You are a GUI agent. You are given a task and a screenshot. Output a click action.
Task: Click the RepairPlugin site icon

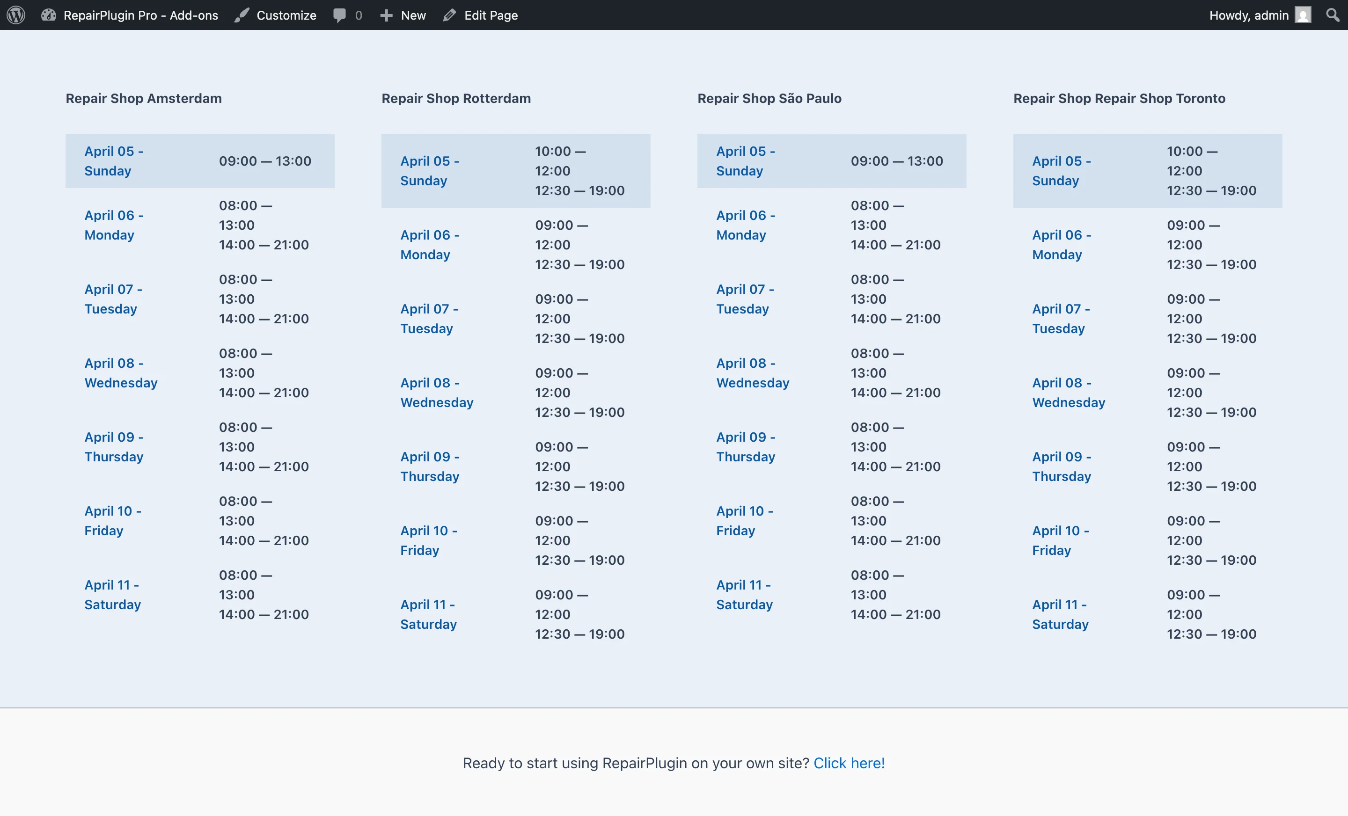(48, 15)
